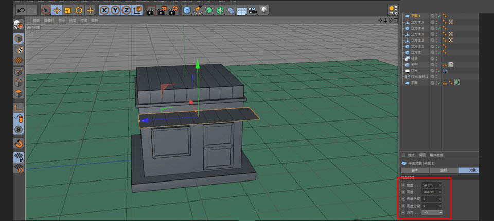Open the Camera object tool

point(253,10)
